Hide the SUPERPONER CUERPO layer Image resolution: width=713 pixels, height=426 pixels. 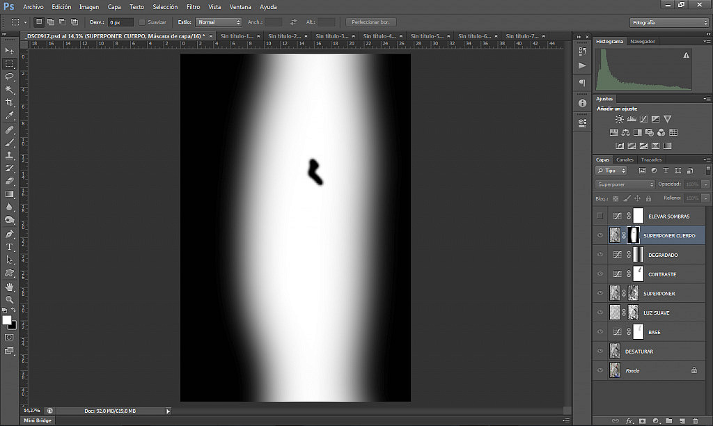coord(600,235)
